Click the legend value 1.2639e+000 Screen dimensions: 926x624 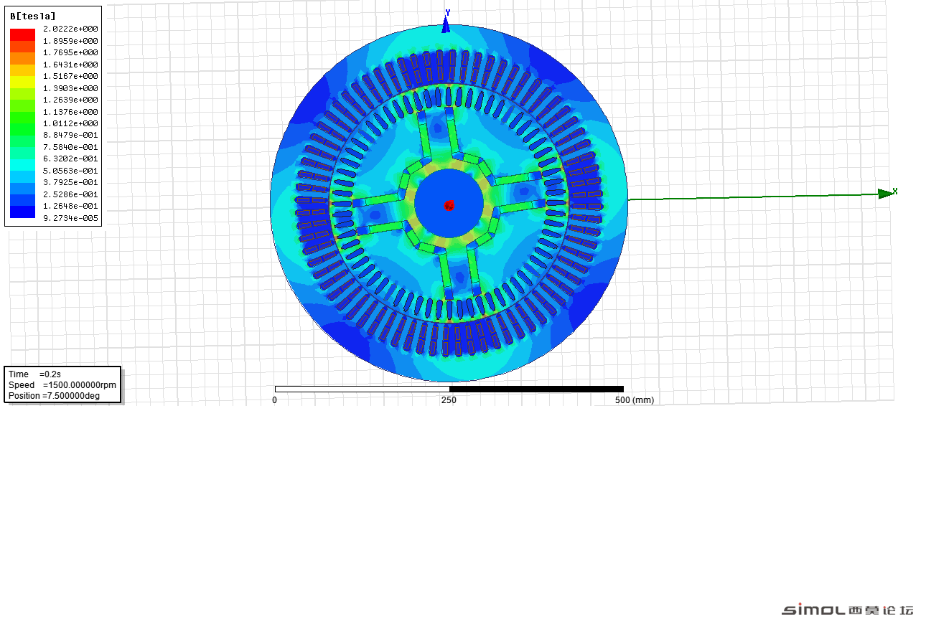point(70,100)
